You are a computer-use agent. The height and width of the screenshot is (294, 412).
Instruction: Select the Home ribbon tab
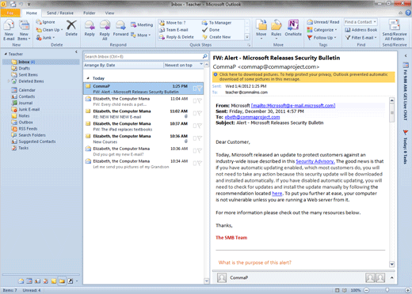point(32,13)
